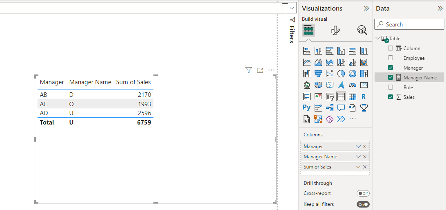Click the Python visual icon
Viewport: 446px width, 210px height.
(306, 107)
